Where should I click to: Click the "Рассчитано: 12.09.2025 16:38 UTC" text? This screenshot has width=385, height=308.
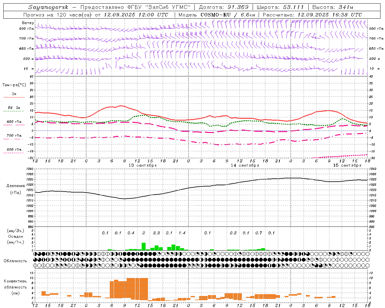(312, 15)
